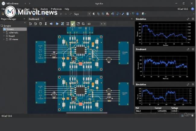The image size is (196, 131).
Task: Open hamburger menu of the bottom Simulation panel
Action: (x=193, y=85)
